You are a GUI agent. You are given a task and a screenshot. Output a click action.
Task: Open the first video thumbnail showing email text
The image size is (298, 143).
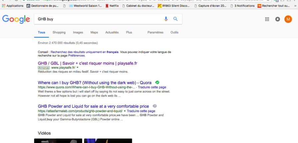tap(58, 141)
